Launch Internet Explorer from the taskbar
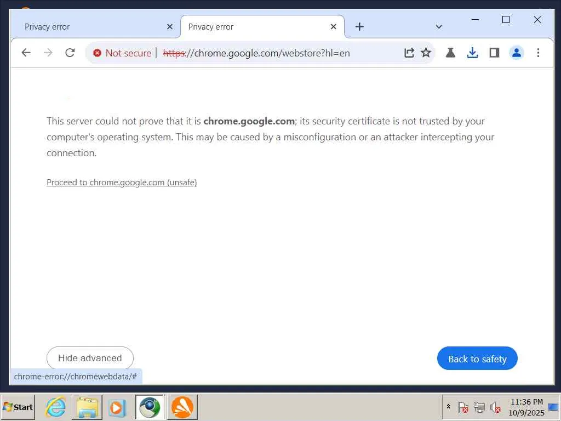This screenshot has width=561, height=421. coord(55,407)
